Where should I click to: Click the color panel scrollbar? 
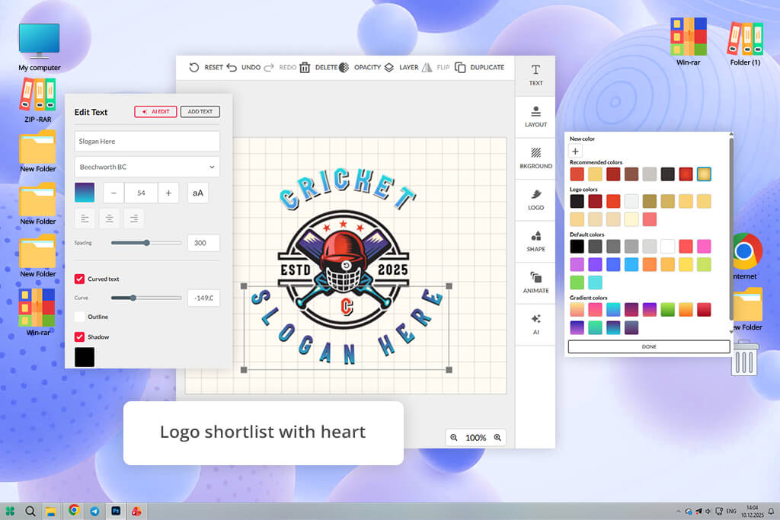[731, 228]
